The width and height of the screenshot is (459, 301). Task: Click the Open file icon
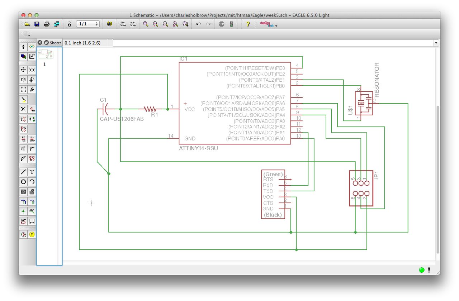27,24
